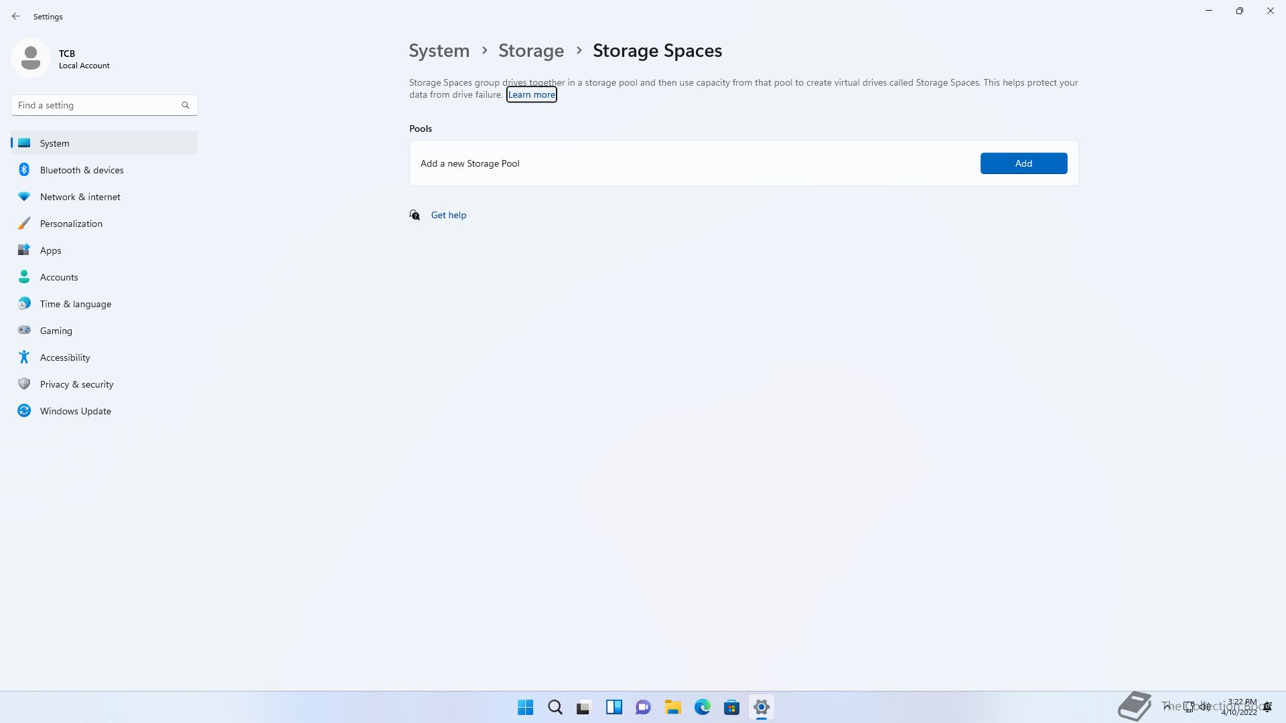Click the Bluetooth & devices sidebar icon

(x=24, y=170)
